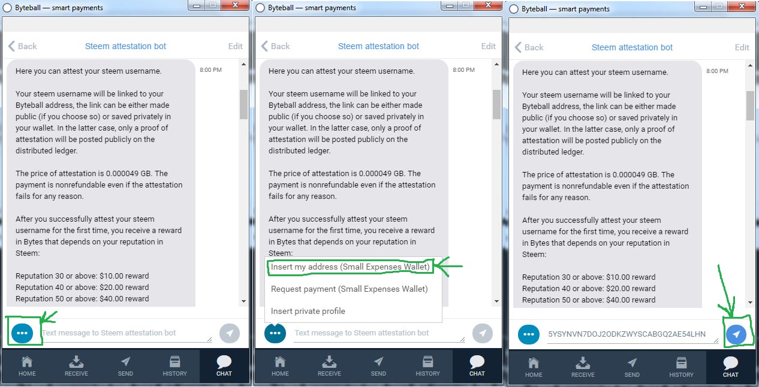Click Edit in right window
This screenshot has width=759, height=387.
pyautogui.click(x=742, y=47)
